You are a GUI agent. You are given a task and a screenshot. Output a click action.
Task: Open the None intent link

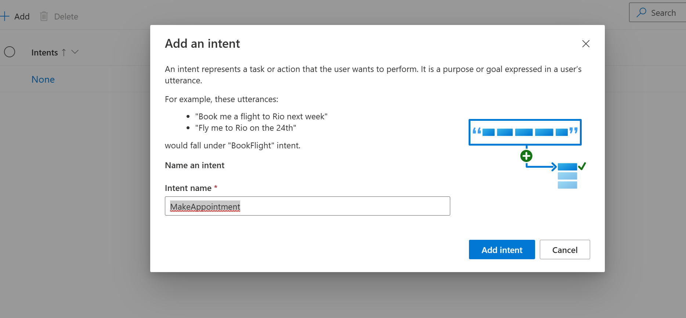(43, 79)
